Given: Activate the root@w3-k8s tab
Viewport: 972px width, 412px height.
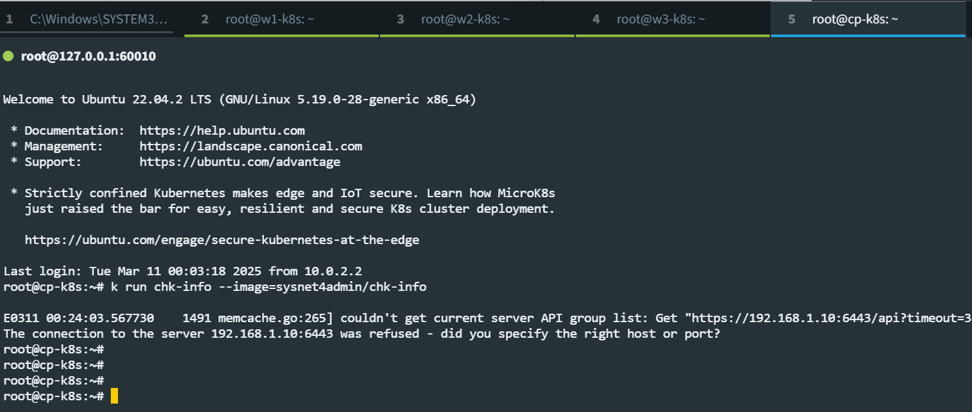Looking at the screenshot, I should (673, 20).
